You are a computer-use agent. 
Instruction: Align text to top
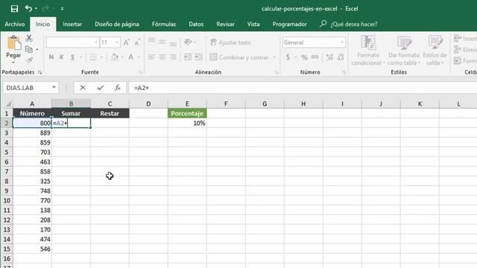click(x=151, y=41)
